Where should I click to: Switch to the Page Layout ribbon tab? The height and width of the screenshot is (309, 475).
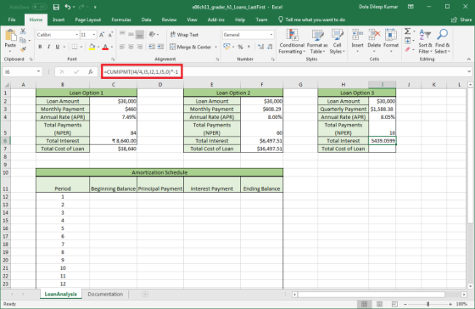tap(88, 20)
